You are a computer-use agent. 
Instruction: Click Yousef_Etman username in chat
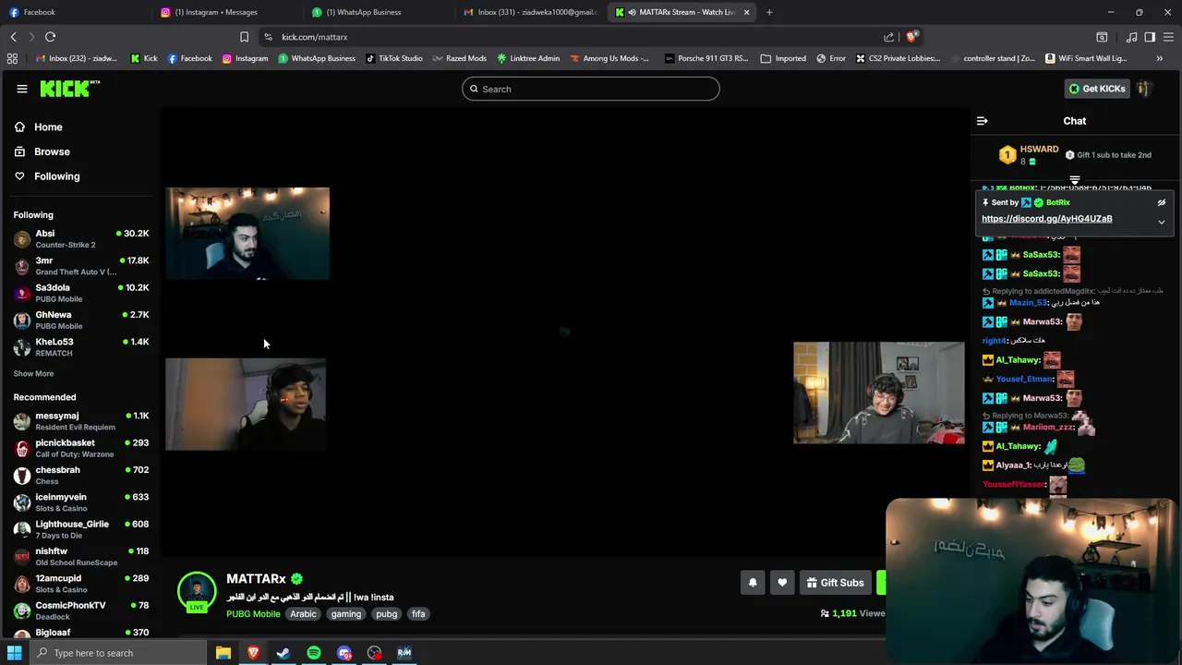click(1024, 379)
